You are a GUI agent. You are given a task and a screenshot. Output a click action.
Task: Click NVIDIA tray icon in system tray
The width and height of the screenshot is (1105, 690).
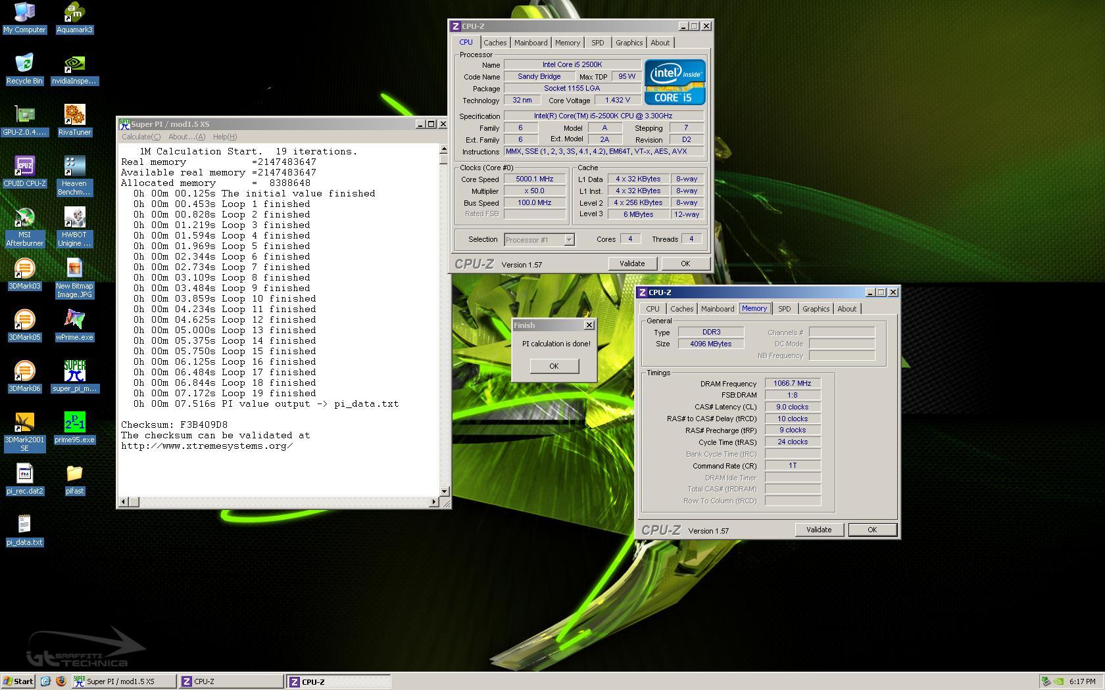click(x=1058, y=681)
